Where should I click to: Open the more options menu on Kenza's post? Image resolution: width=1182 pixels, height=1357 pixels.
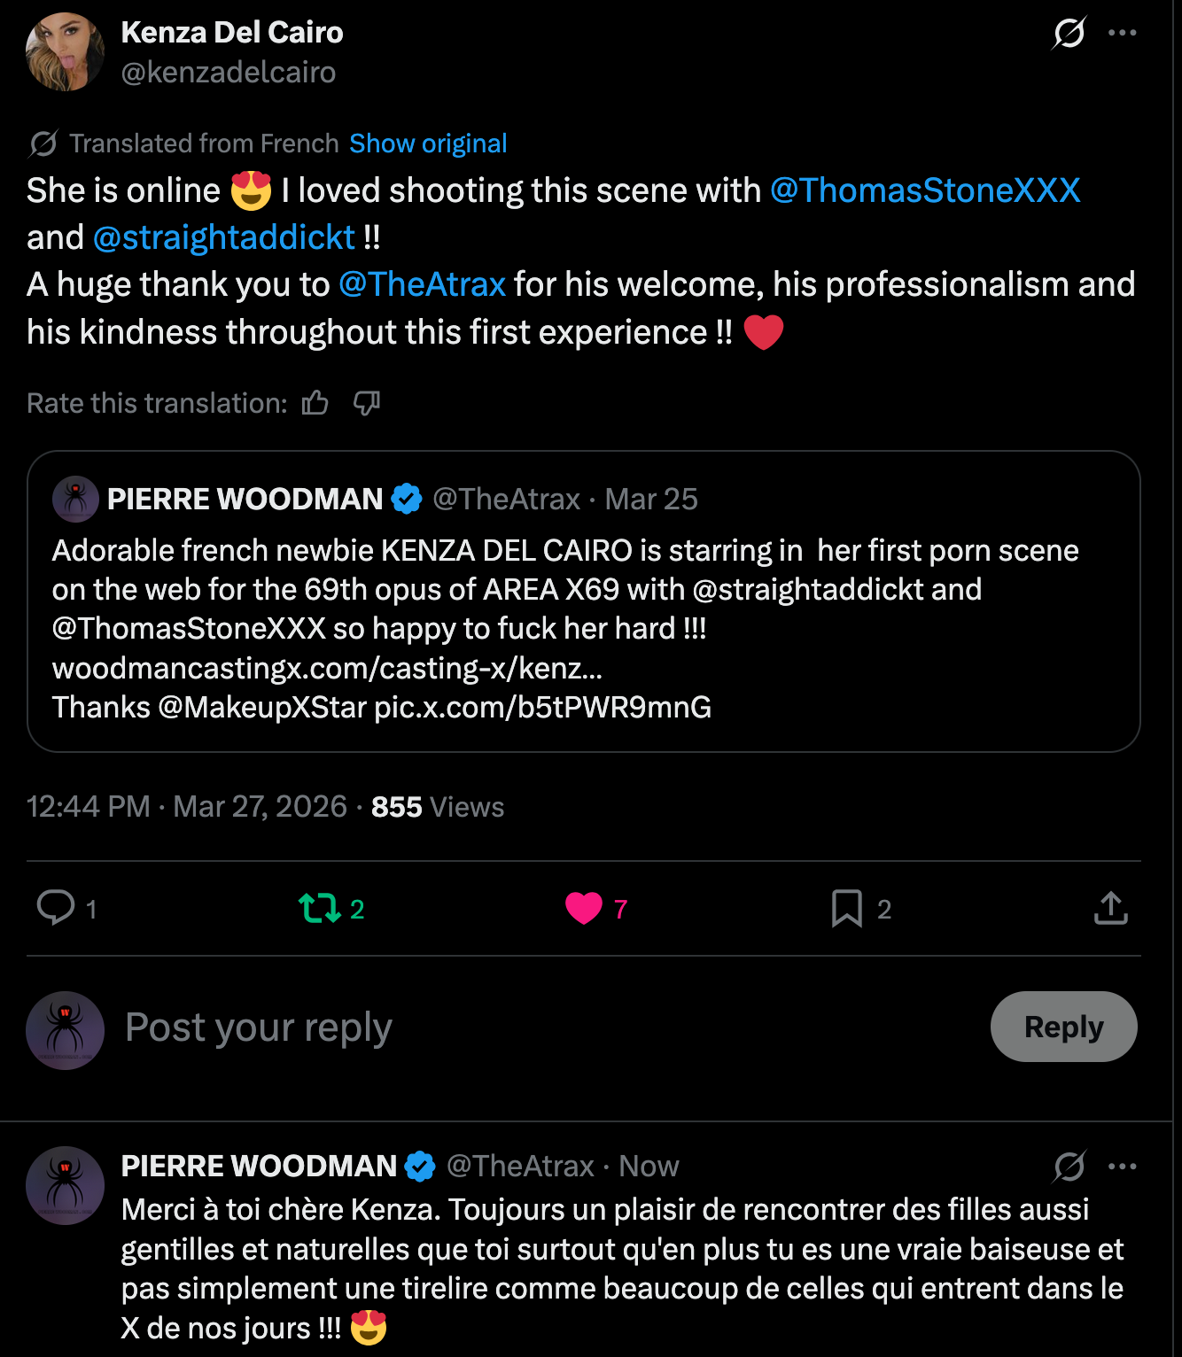coord(1122,34)
